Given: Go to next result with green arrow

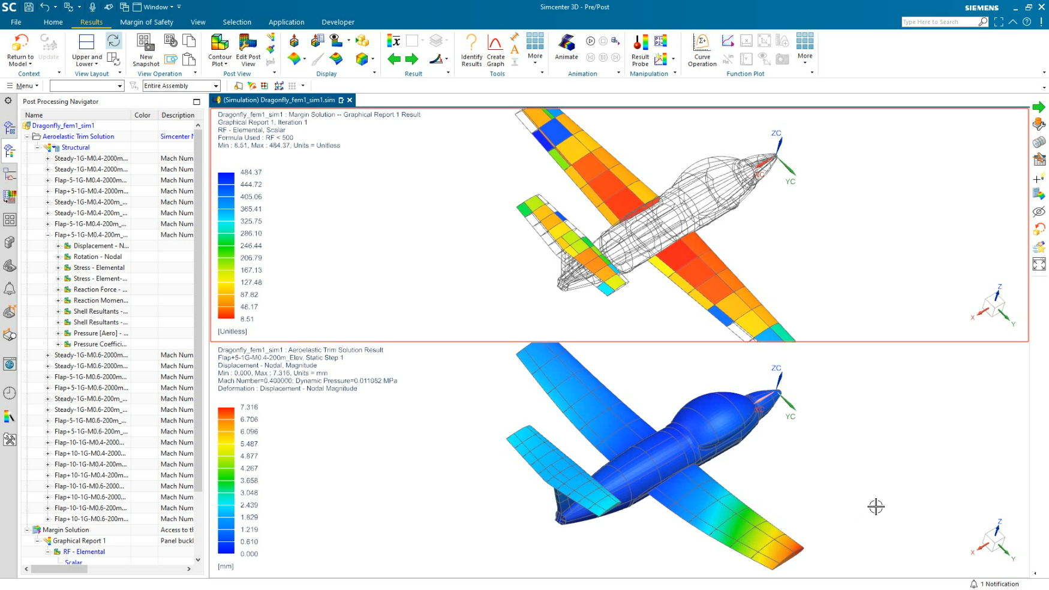Looking at the screenshot, I should [x=411, y=59].
